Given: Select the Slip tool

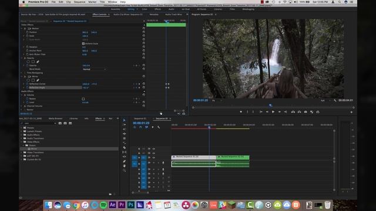Looking at the screenshot, I should point(124,152).
